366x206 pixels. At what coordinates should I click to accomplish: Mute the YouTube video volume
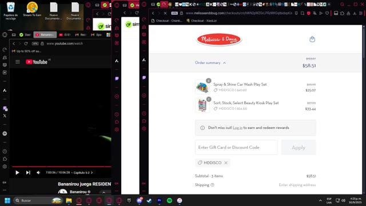[38, 173]
